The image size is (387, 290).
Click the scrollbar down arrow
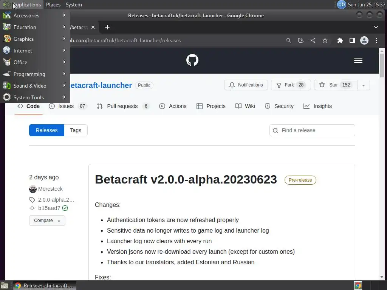pyautogui.click(x=382, y=277)
